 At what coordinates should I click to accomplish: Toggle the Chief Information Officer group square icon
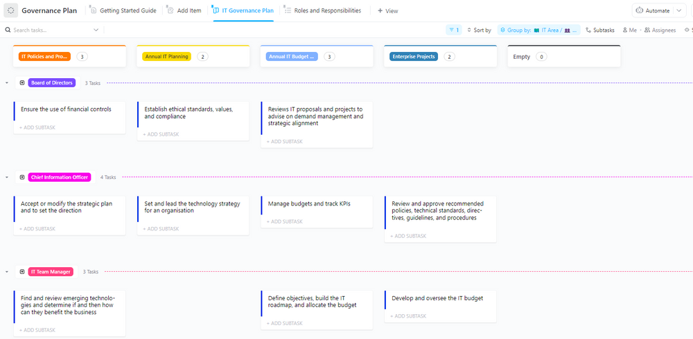click(22, 177)
